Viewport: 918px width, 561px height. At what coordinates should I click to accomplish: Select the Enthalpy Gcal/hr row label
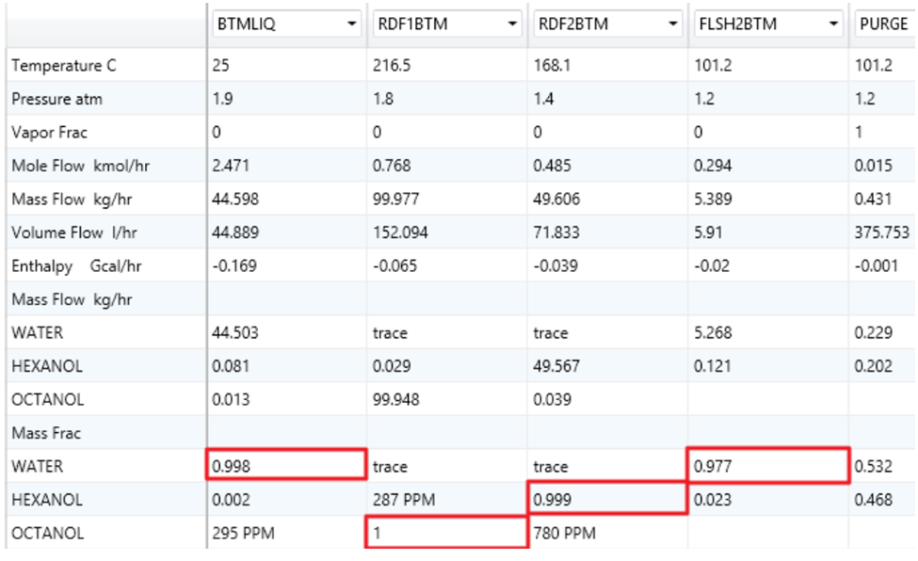pyautogui.click(x=80, y=266)
